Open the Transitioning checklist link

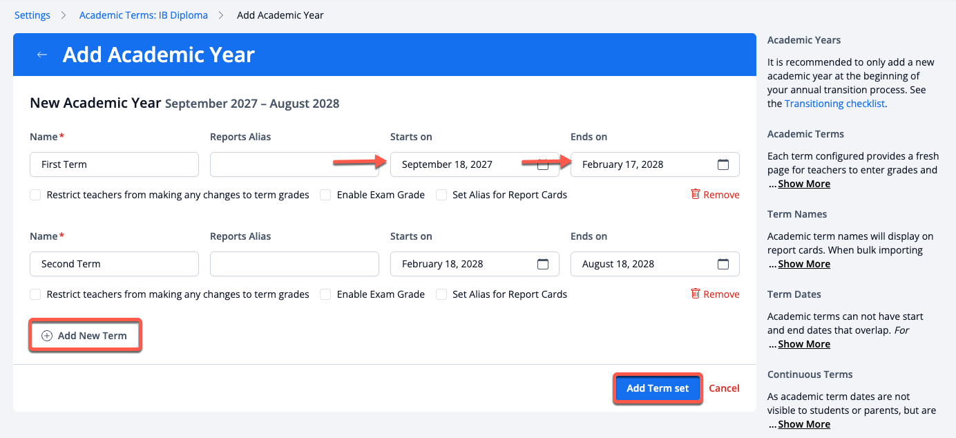834,104
